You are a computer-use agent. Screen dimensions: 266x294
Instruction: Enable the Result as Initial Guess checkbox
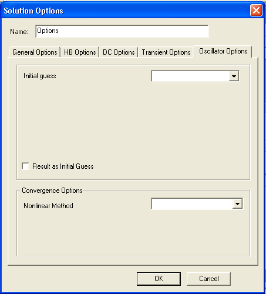tap(26, 166)
